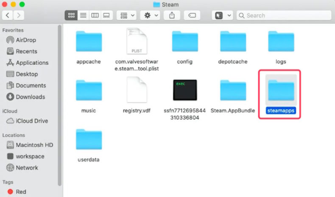Click the Steam folder proxy icon in the title bar
Screen dimensions: 335x197
point(156,5)
